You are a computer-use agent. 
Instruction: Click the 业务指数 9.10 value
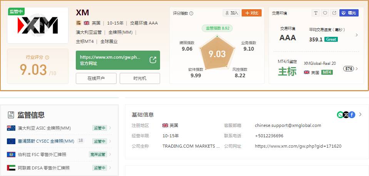pos(249,49)
